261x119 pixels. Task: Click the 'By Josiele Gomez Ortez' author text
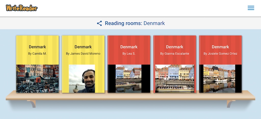[220, 54]
